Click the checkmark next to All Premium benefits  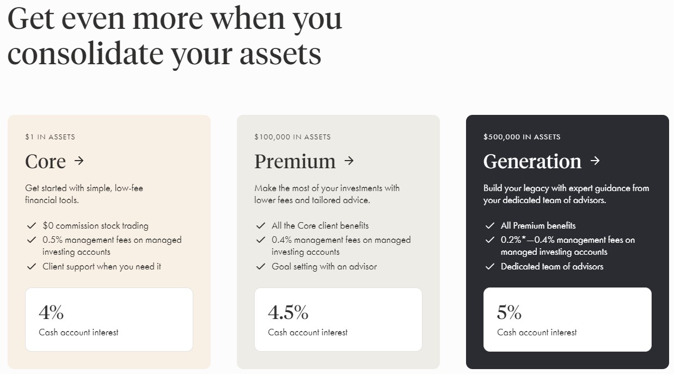coord(489,225)
